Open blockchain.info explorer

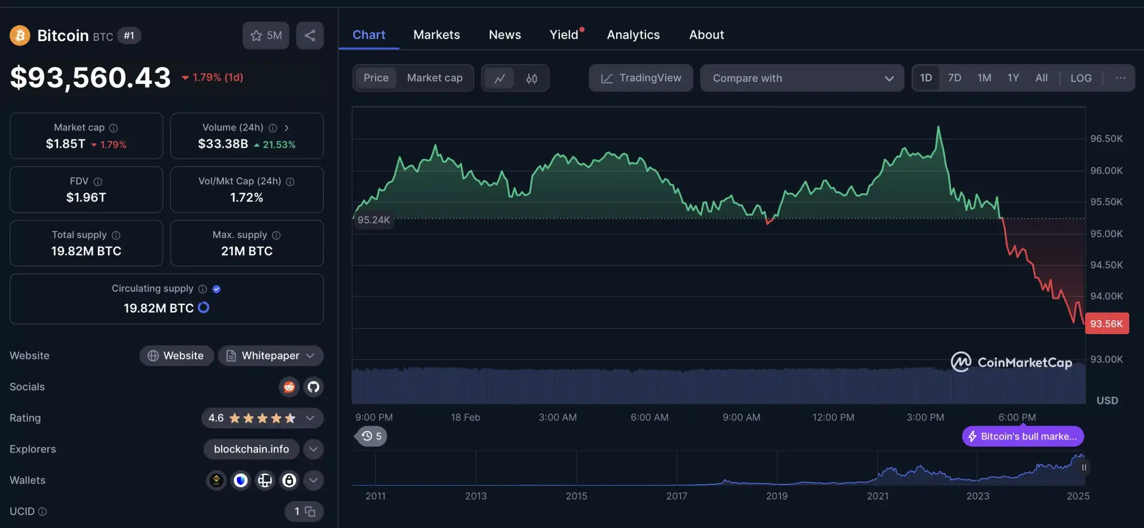(x=251, y=449)
